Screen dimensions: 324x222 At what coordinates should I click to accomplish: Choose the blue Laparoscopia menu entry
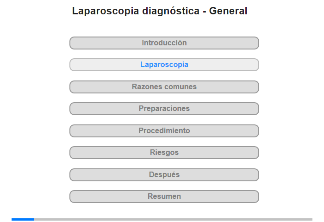tap(164, 65)
